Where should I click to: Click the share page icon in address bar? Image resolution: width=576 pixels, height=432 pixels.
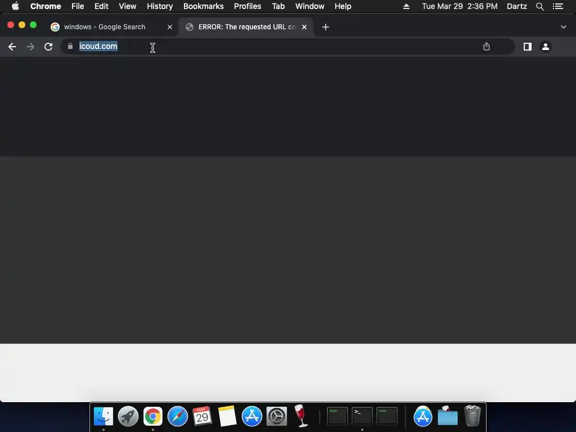point(487,46)
